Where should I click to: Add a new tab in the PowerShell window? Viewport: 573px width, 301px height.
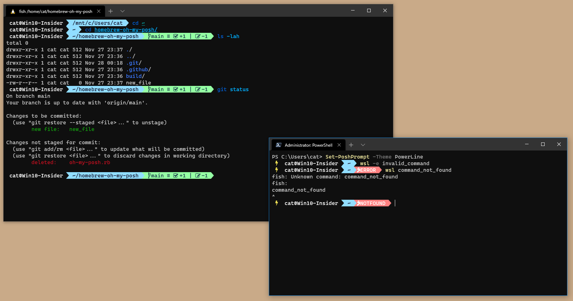click(x=351, y=145)
